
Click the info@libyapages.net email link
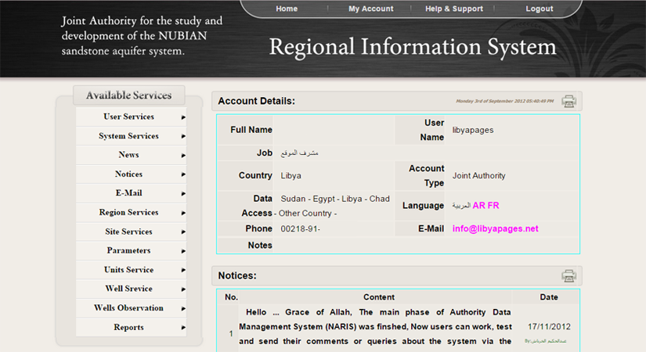pos(495,228)
